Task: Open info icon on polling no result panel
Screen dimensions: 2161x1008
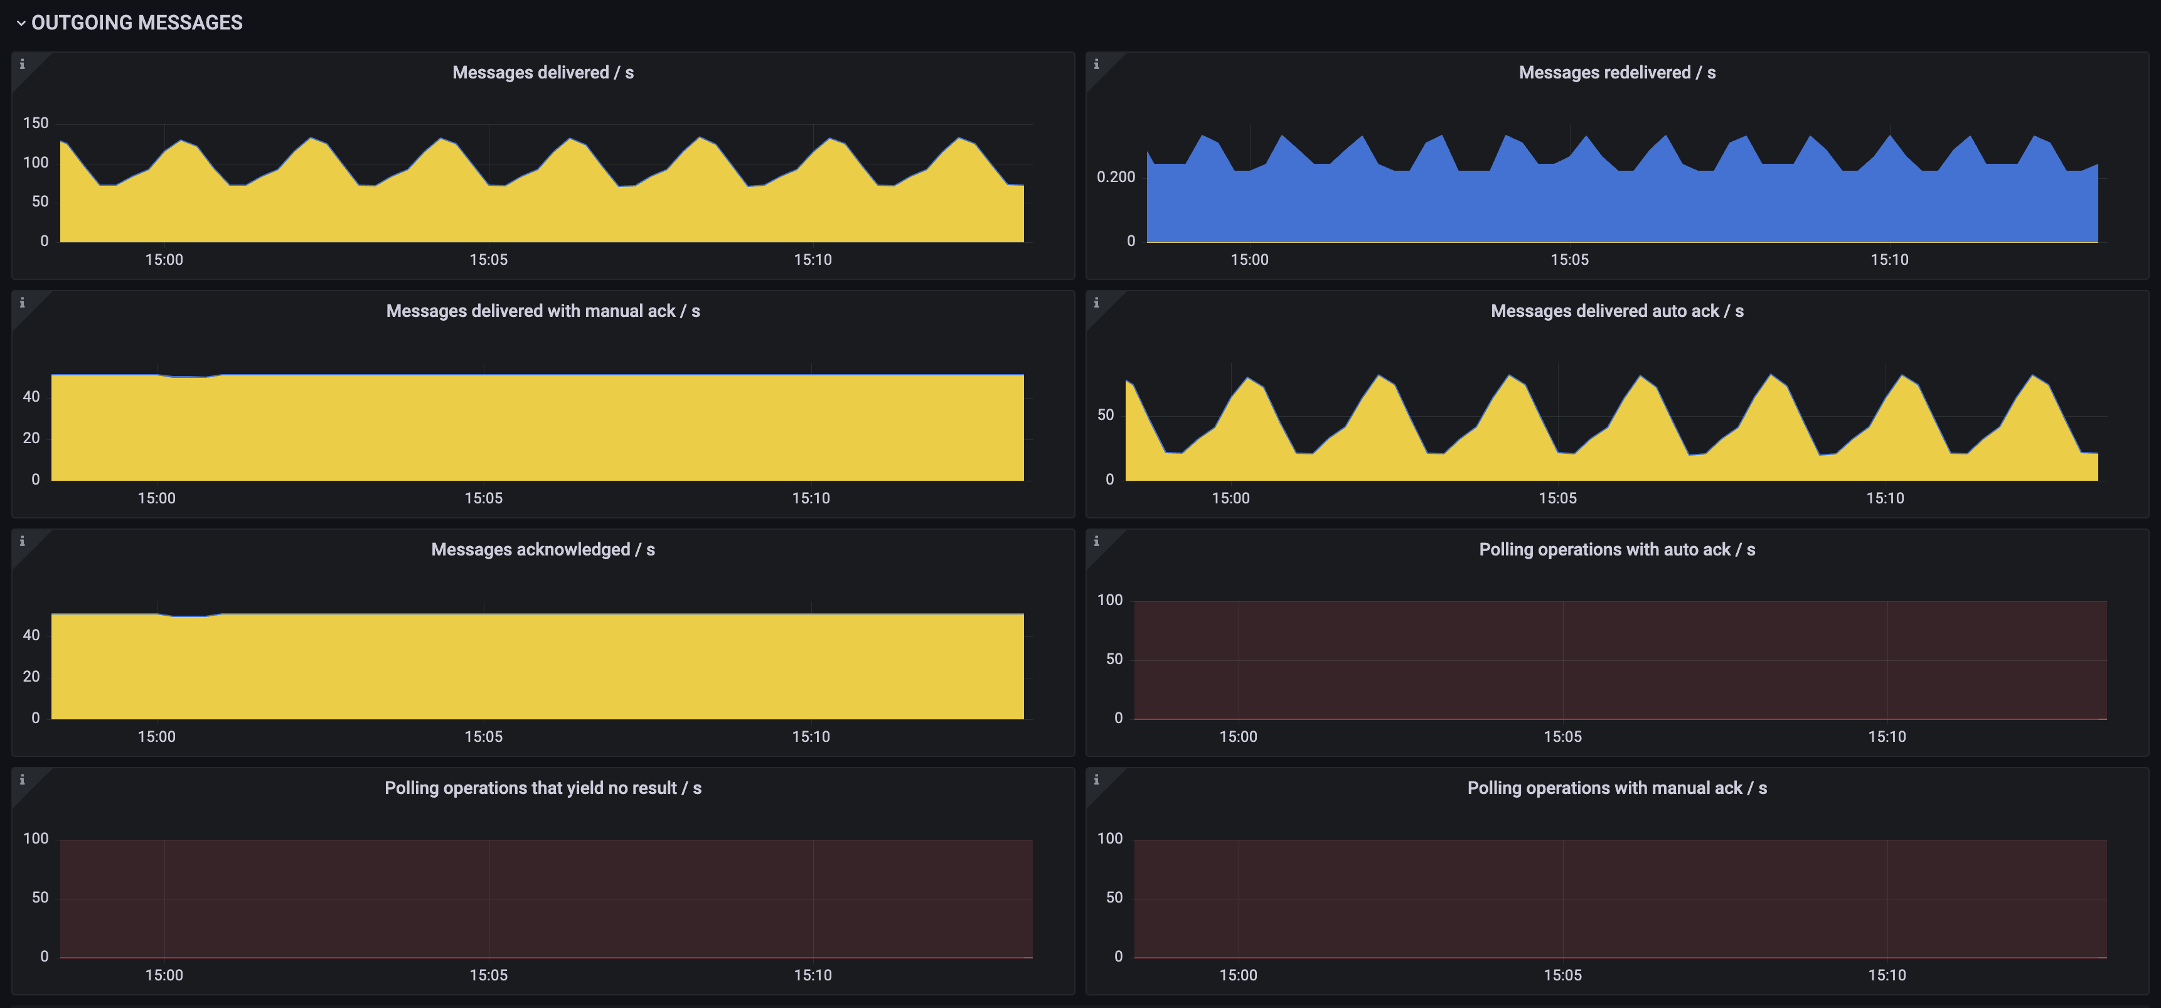Action: point(22,780)
